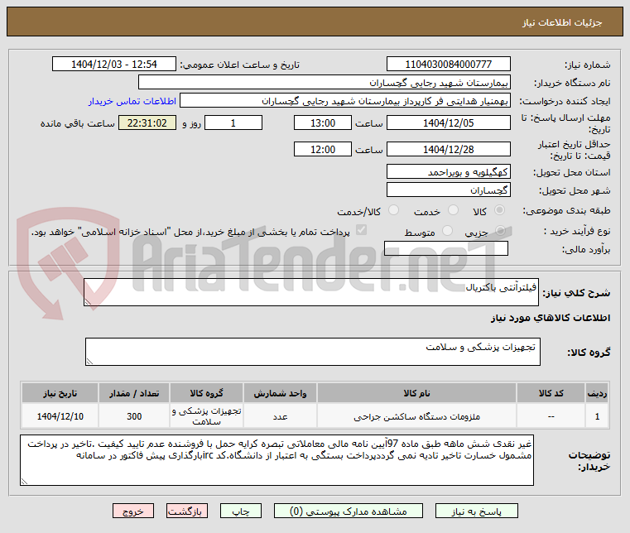The image size is (630, 533).
Task: Click the تجهیزات پزشکی و سلامت table cell
Action: coord(206,416)
